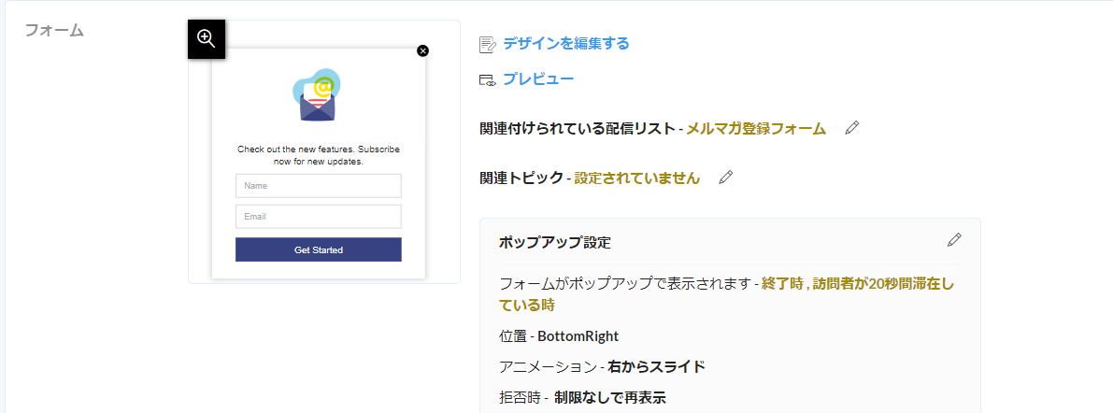
Task: Click the preview eye-window icon
Action: pyautogui.click(x=488, y=80)
